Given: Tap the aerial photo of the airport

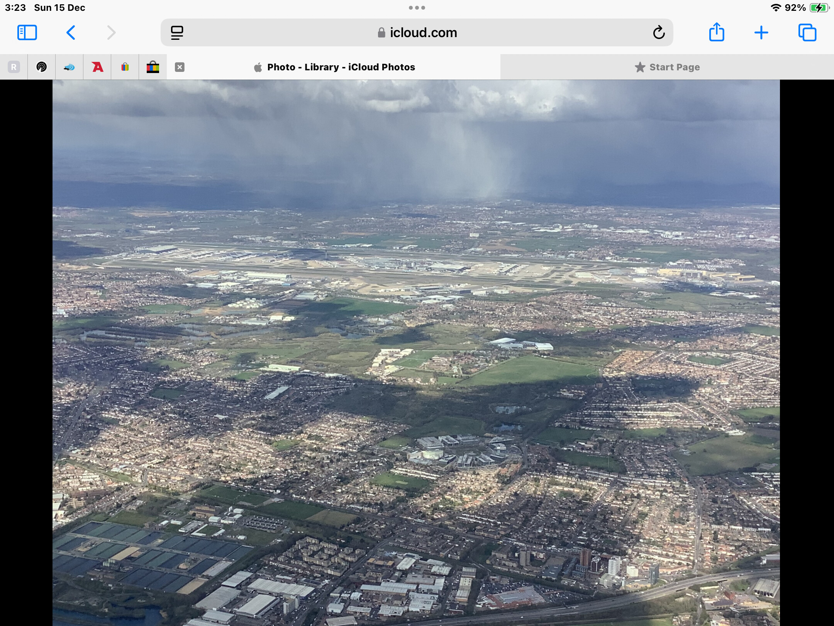Looking at the screenshot, I should pos(416,353).
